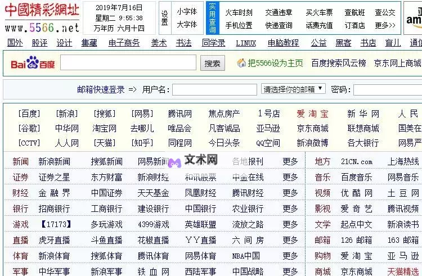Open 火车时刻 query link
The height and width of the screenshot is (276, 422).
239,12
